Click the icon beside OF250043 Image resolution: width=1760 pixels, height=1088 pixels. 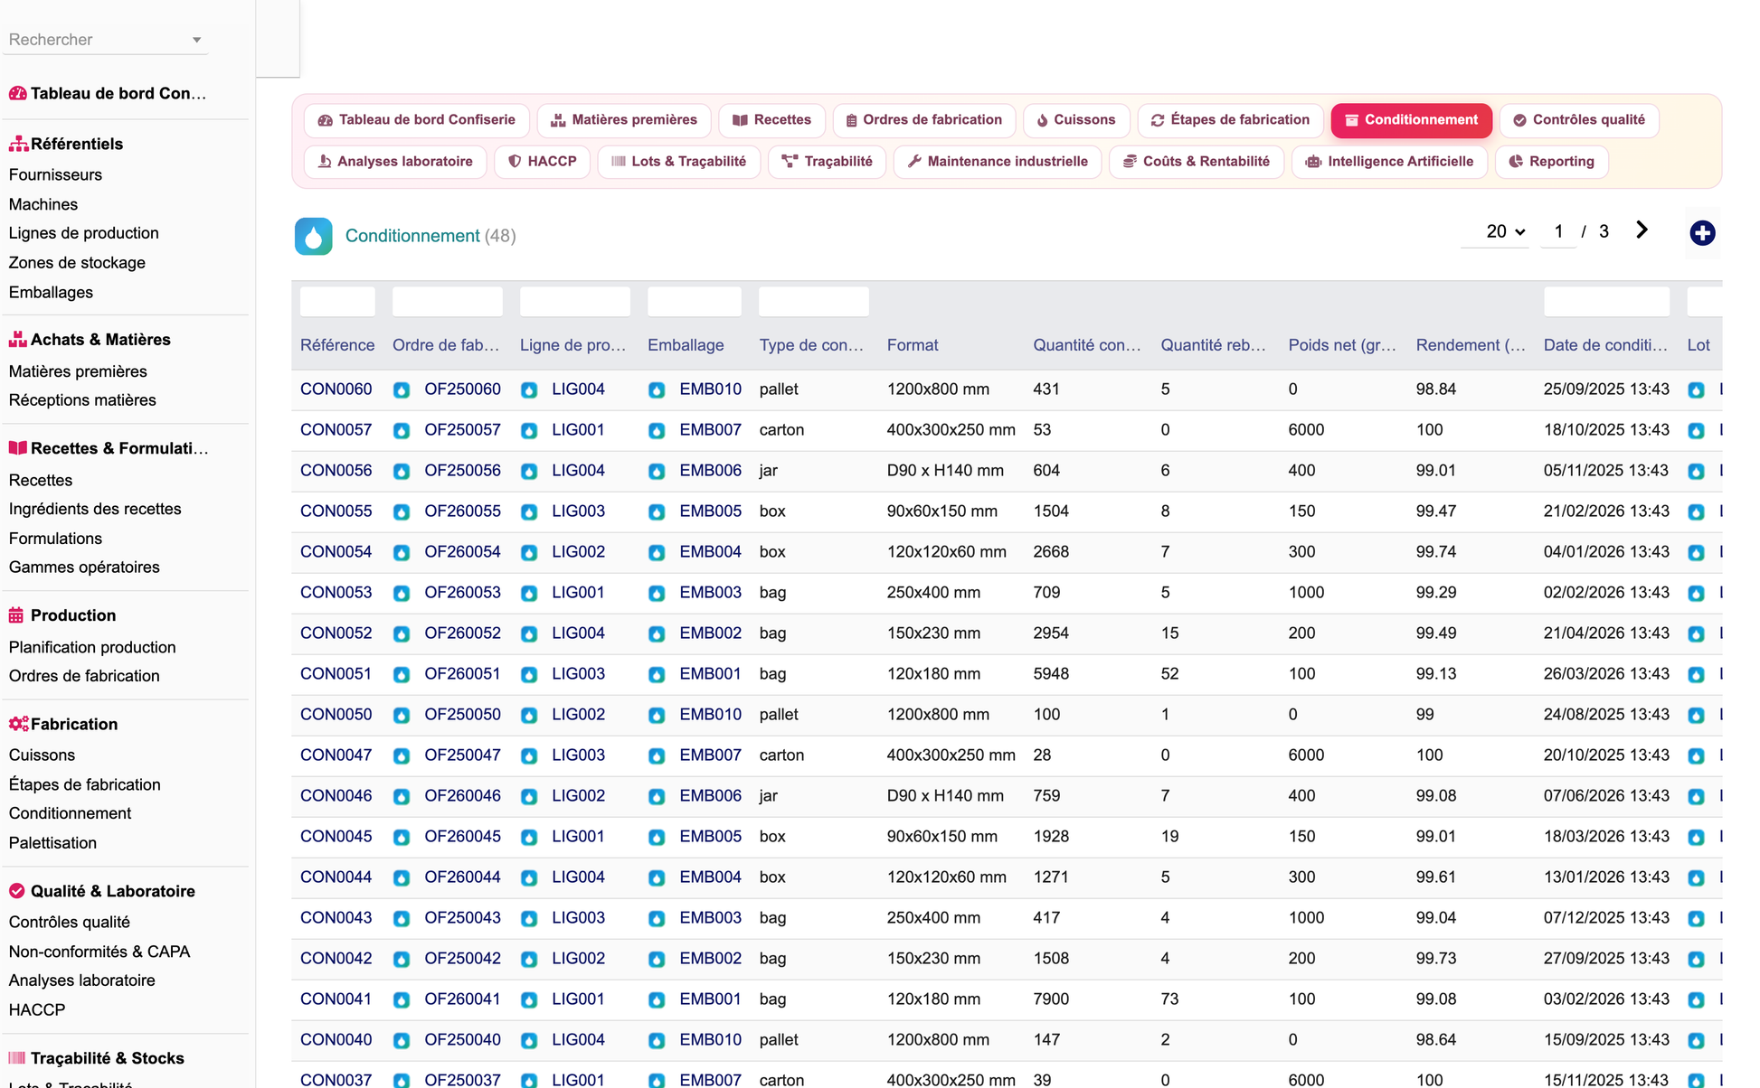click(x=402, y=919)
